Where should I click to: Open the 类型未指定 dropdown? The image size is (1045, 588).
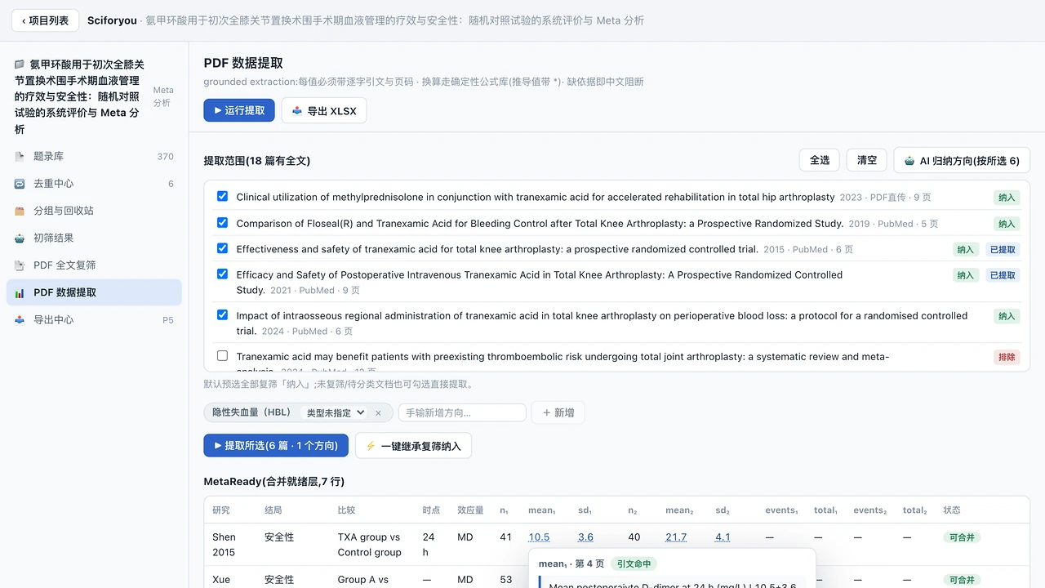point(335,413)
